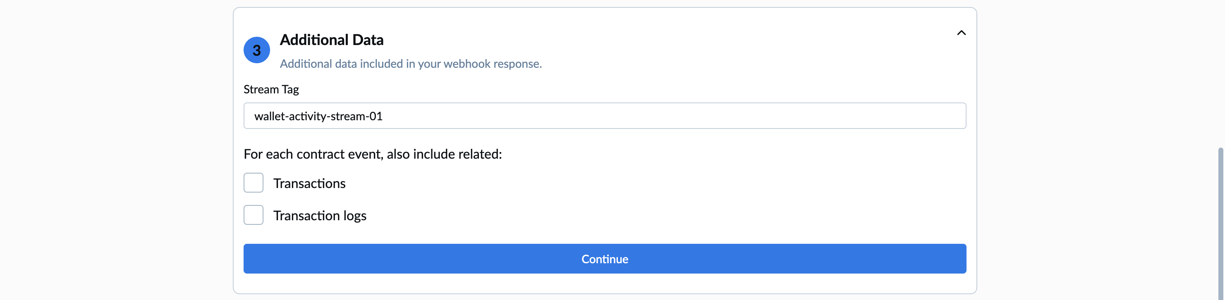Enable the Transactions checkbox

tap(254, 183)
